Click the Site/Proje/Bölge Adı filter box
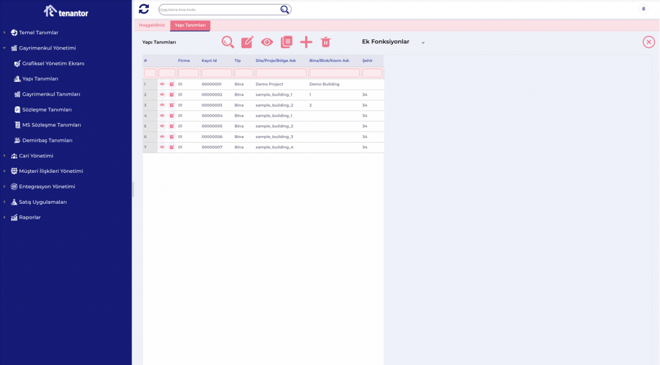 click(x=280, y=73)
